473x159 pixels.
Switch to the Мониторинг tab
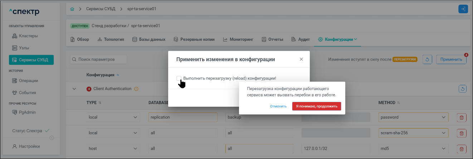[x=238, y=39]
